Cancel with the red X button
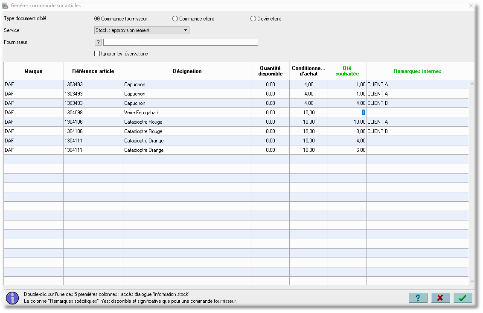The image size is (483, 313). pyautogui.click(x=440, y=298)
